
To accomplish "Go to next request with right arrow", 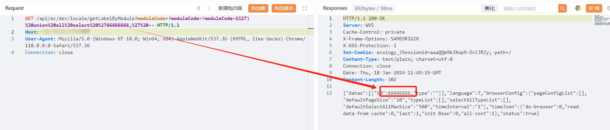I will pyautogui.click(x=209, y=8).
